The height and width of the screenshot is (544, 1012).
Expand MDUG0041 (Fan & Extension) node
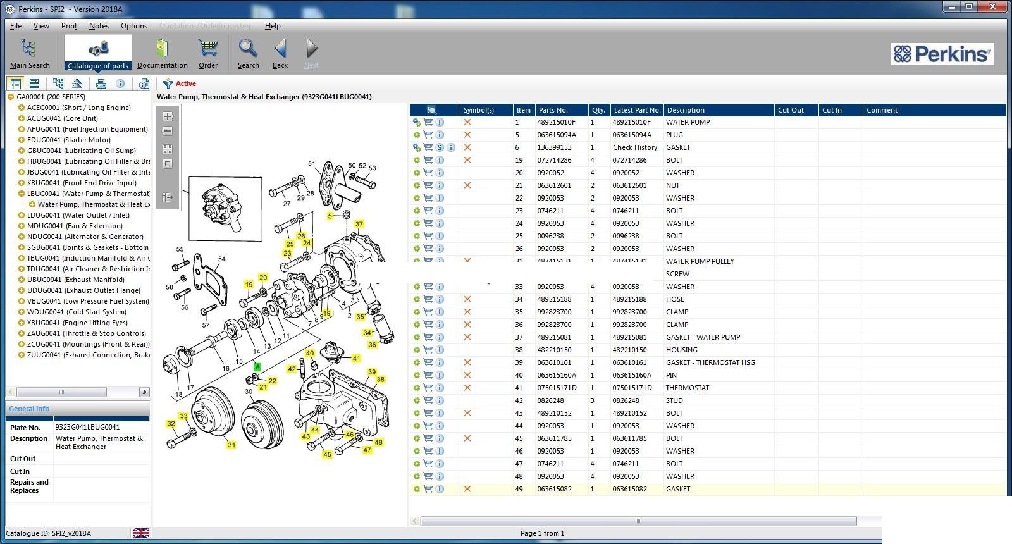21,226
